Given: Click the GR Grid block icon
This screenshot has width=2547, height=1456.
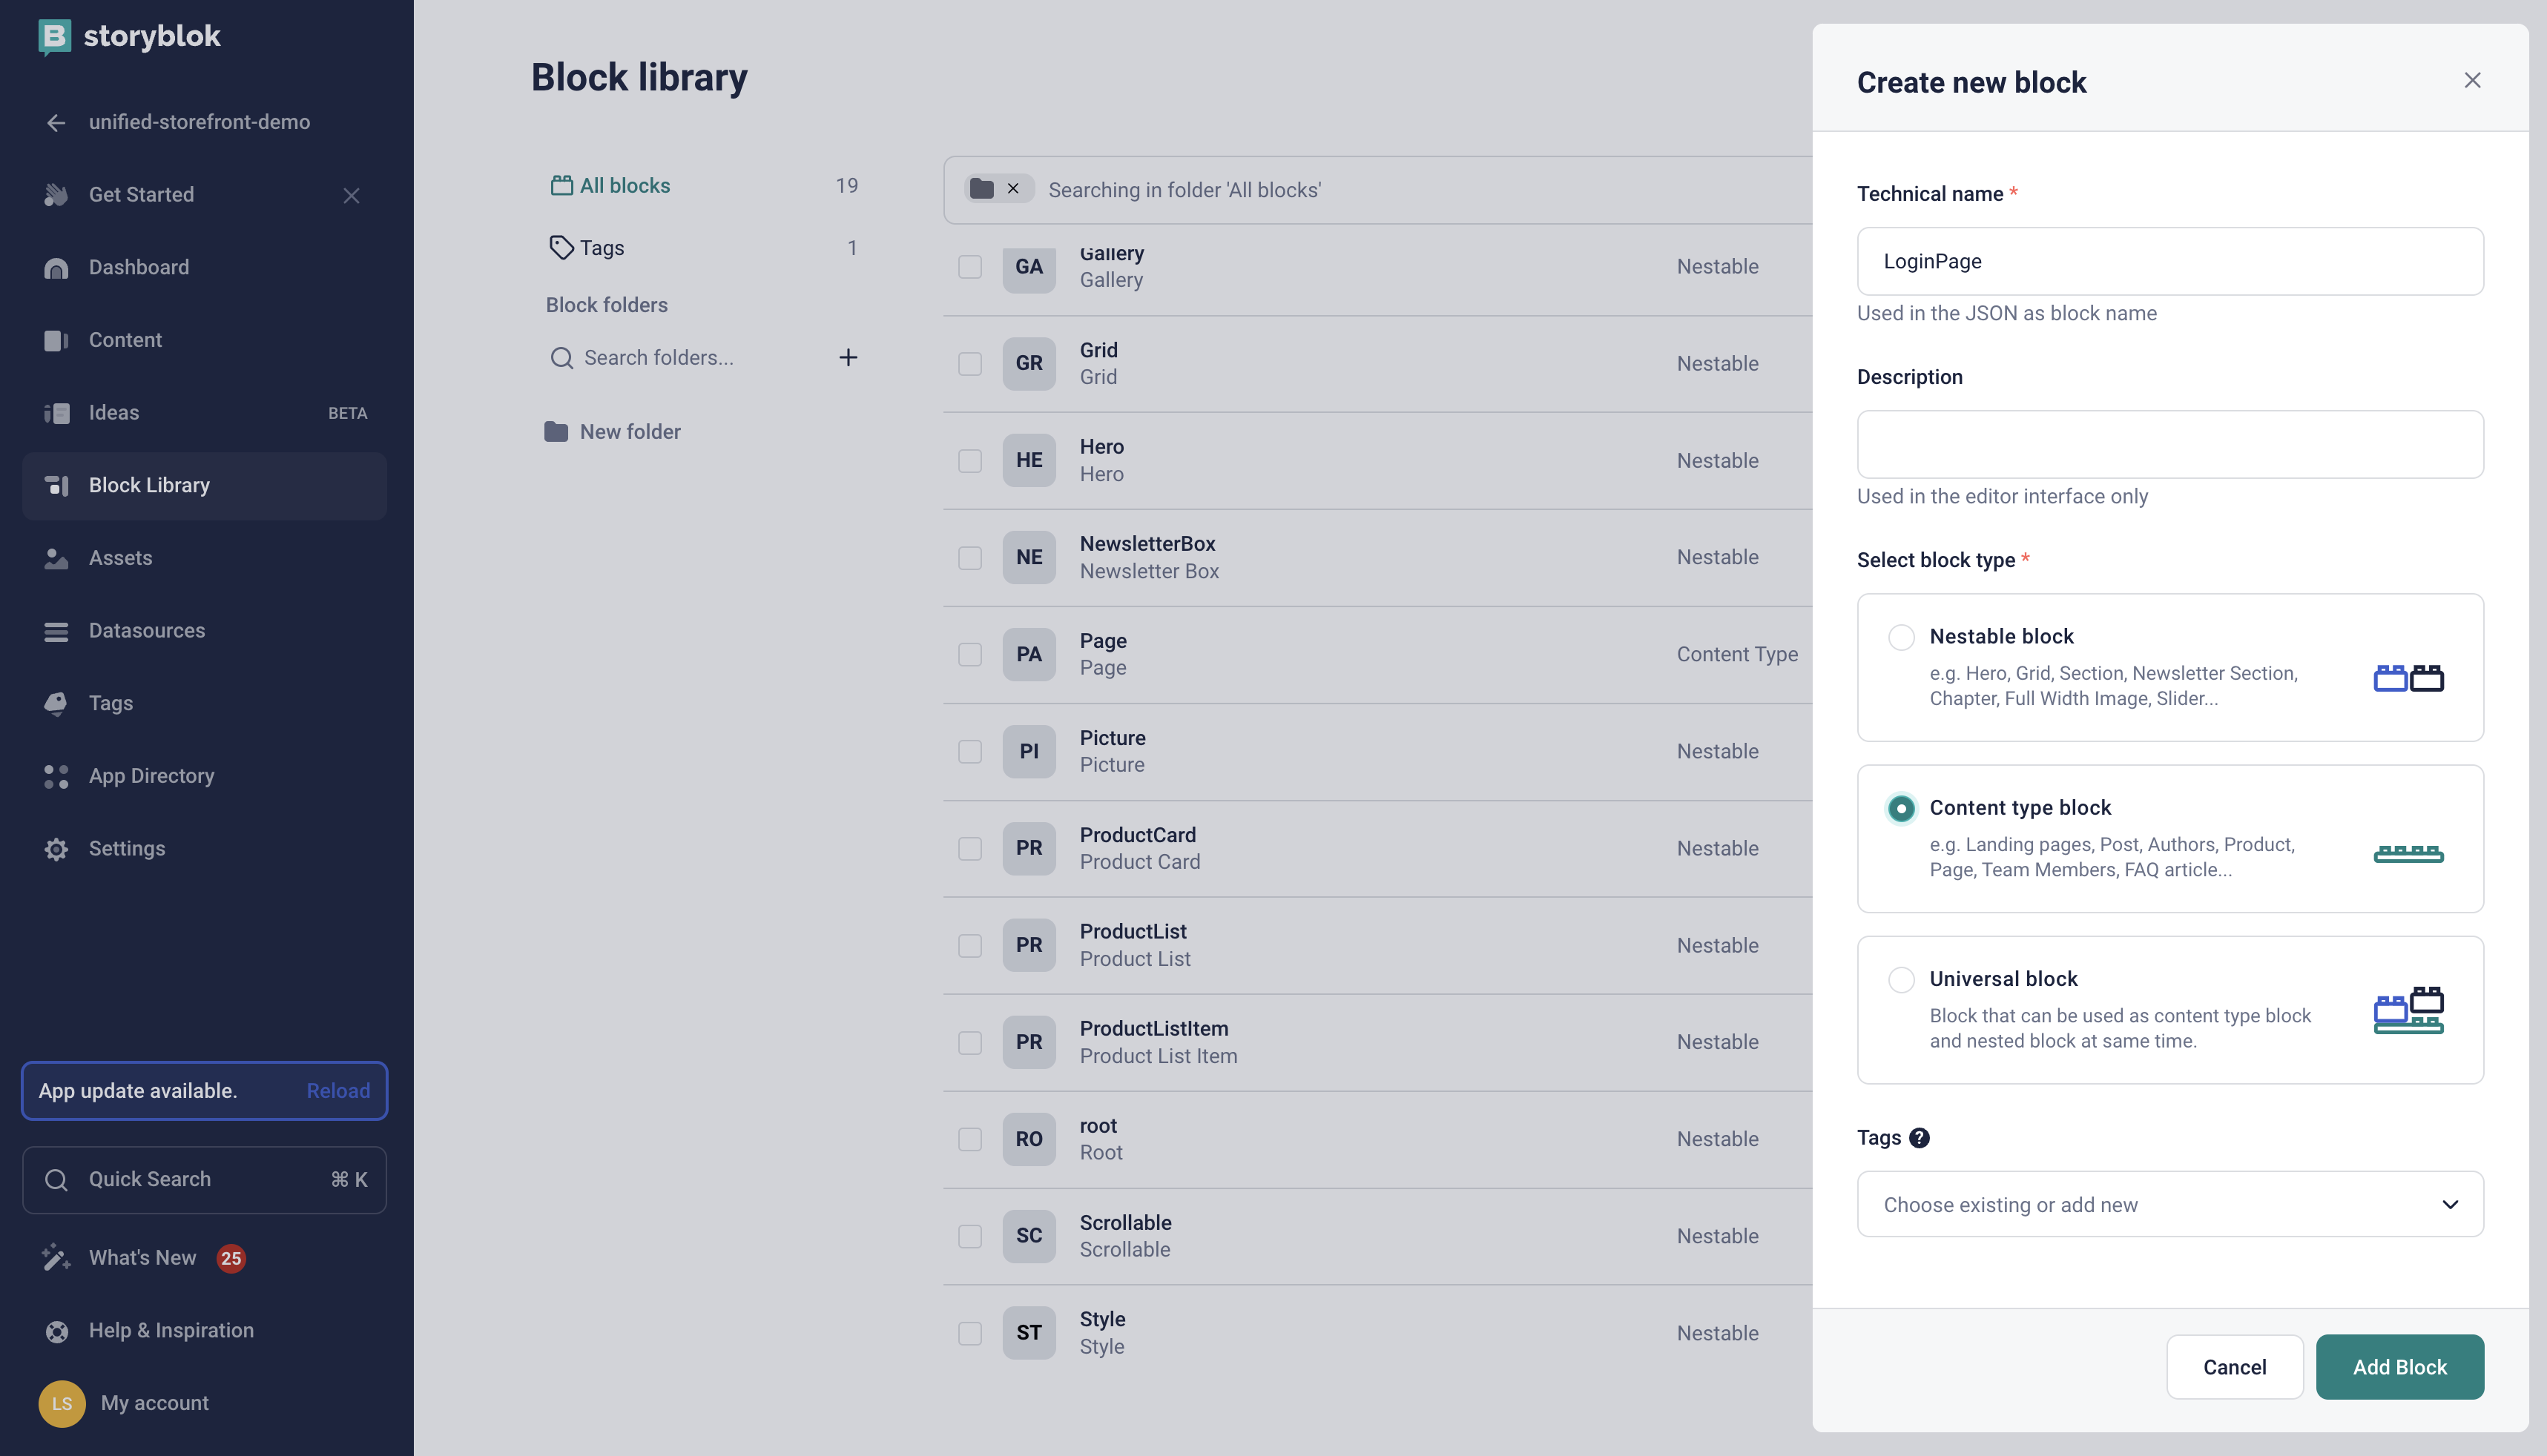Looking at the screenshot, I should (1029, 364).
